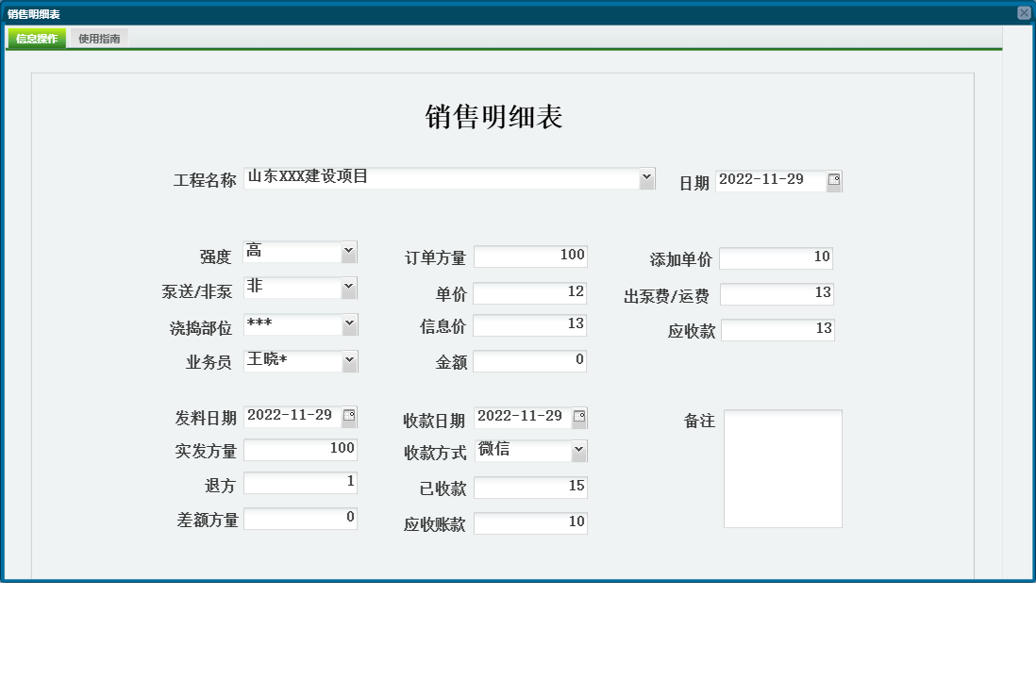Open the 日期 date picker calendar
The height and width of the screenshot is (695, 1036).
832,181
